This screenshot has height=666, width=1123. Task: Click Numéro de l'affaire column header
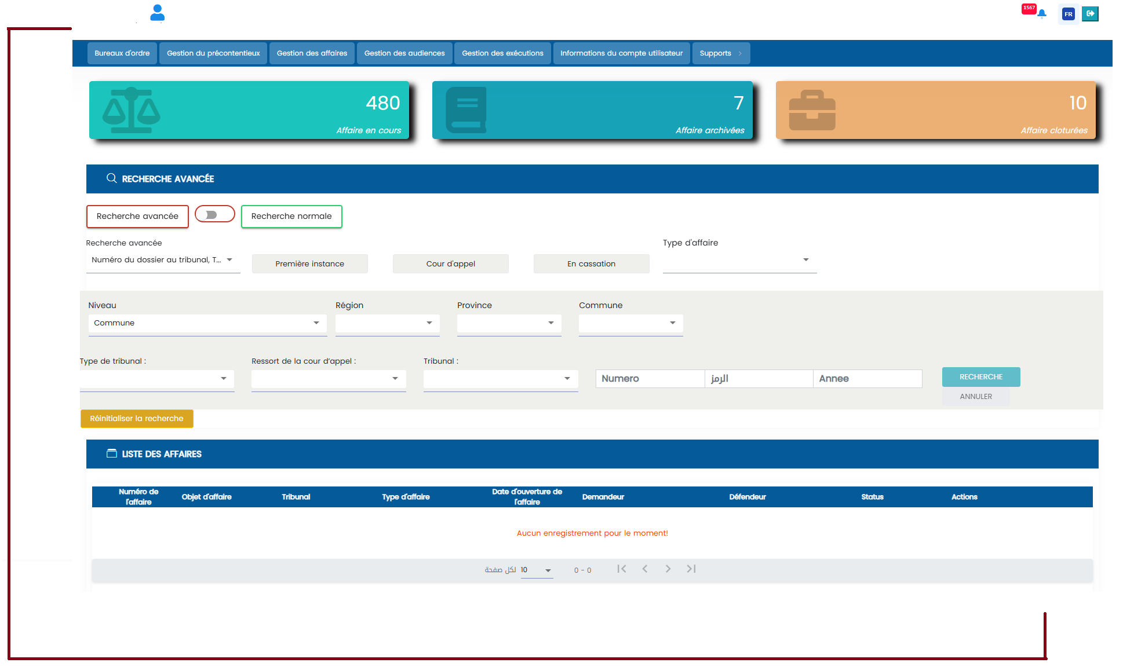(138, 497)
